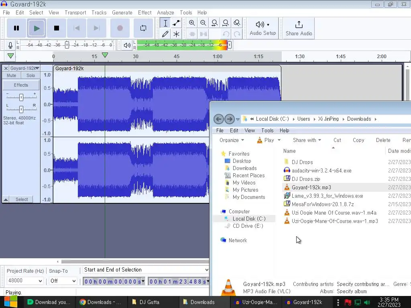Open the dropdown arrow beside Play
The height and width of the screenshot is (308, 411).
click(279, 140)
